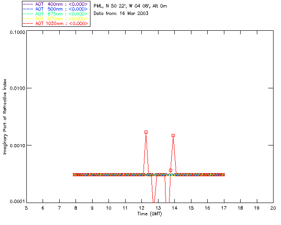Click the AOT 870nm legend entry
The image size is (281, 225).
(x=55, y=18)
